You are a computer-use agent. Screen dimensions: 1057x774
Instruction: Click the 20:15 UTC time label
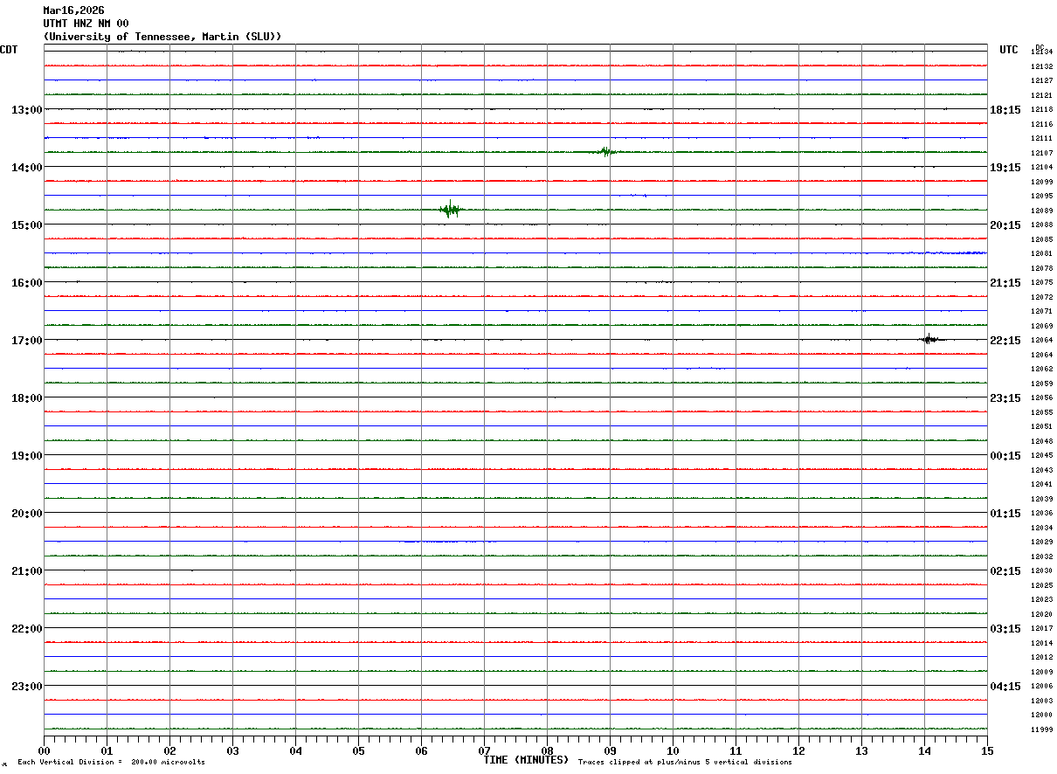tap(1005, 225)
